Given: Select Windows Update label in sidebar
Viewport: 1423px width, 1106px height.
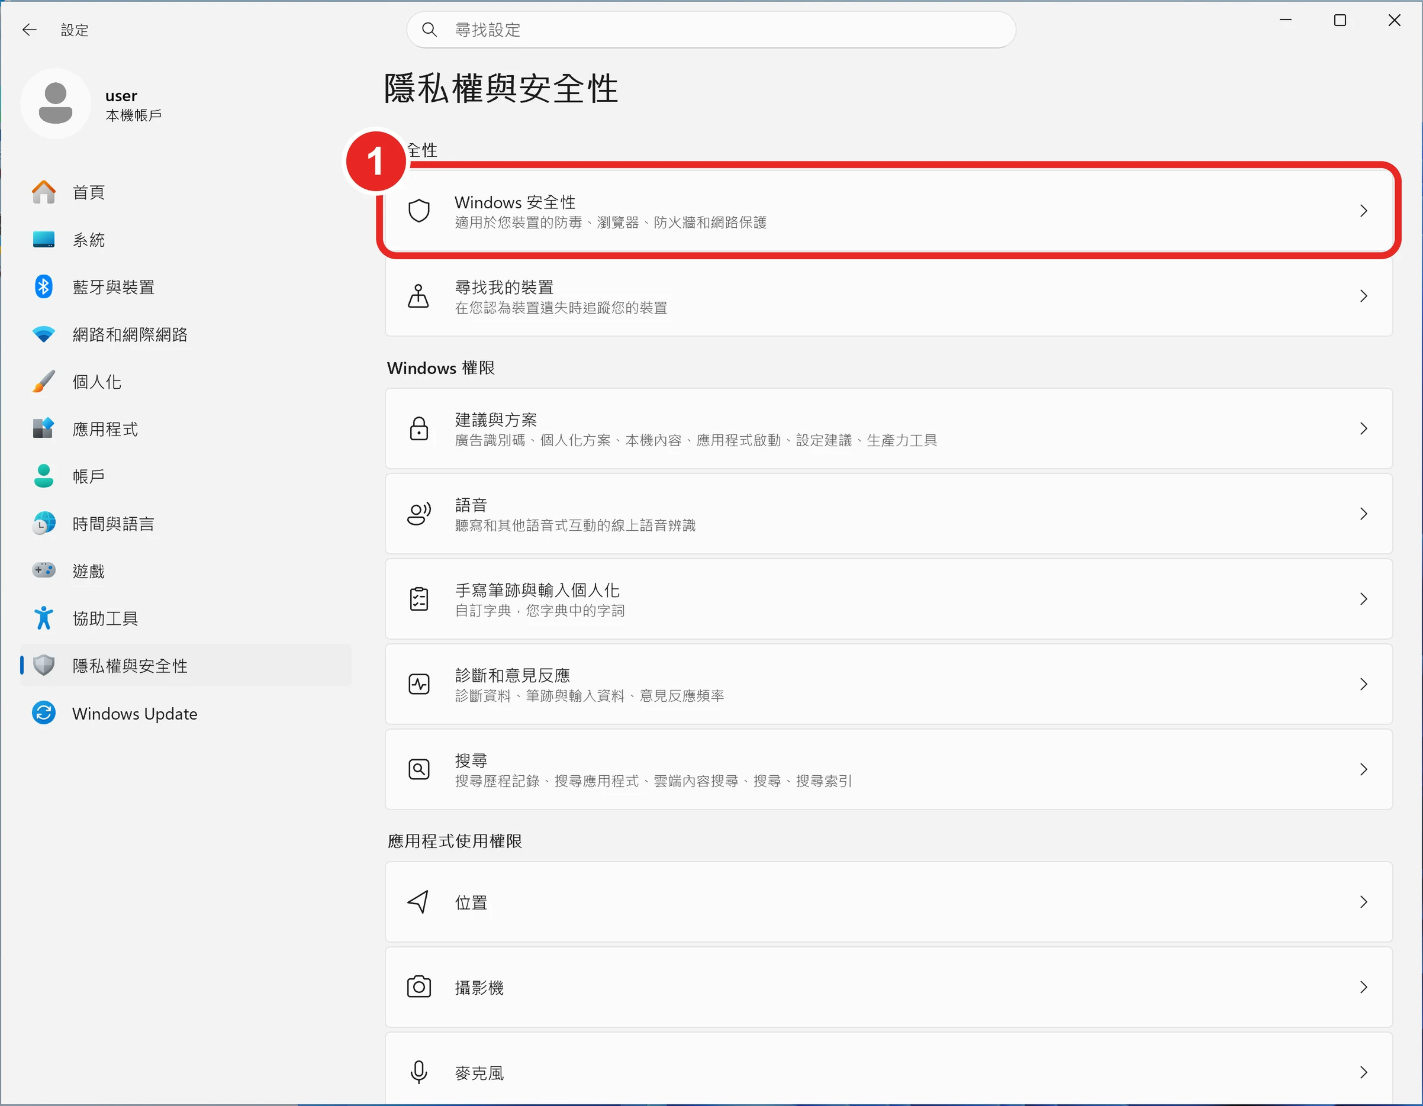Looking at the screenshot, I should click(134, 714).
